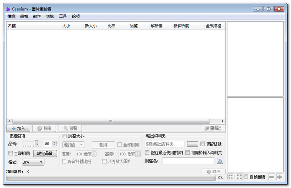The image size is (291, 188).
Task: Click the scroll right arrow of the list
Action: 222,121
